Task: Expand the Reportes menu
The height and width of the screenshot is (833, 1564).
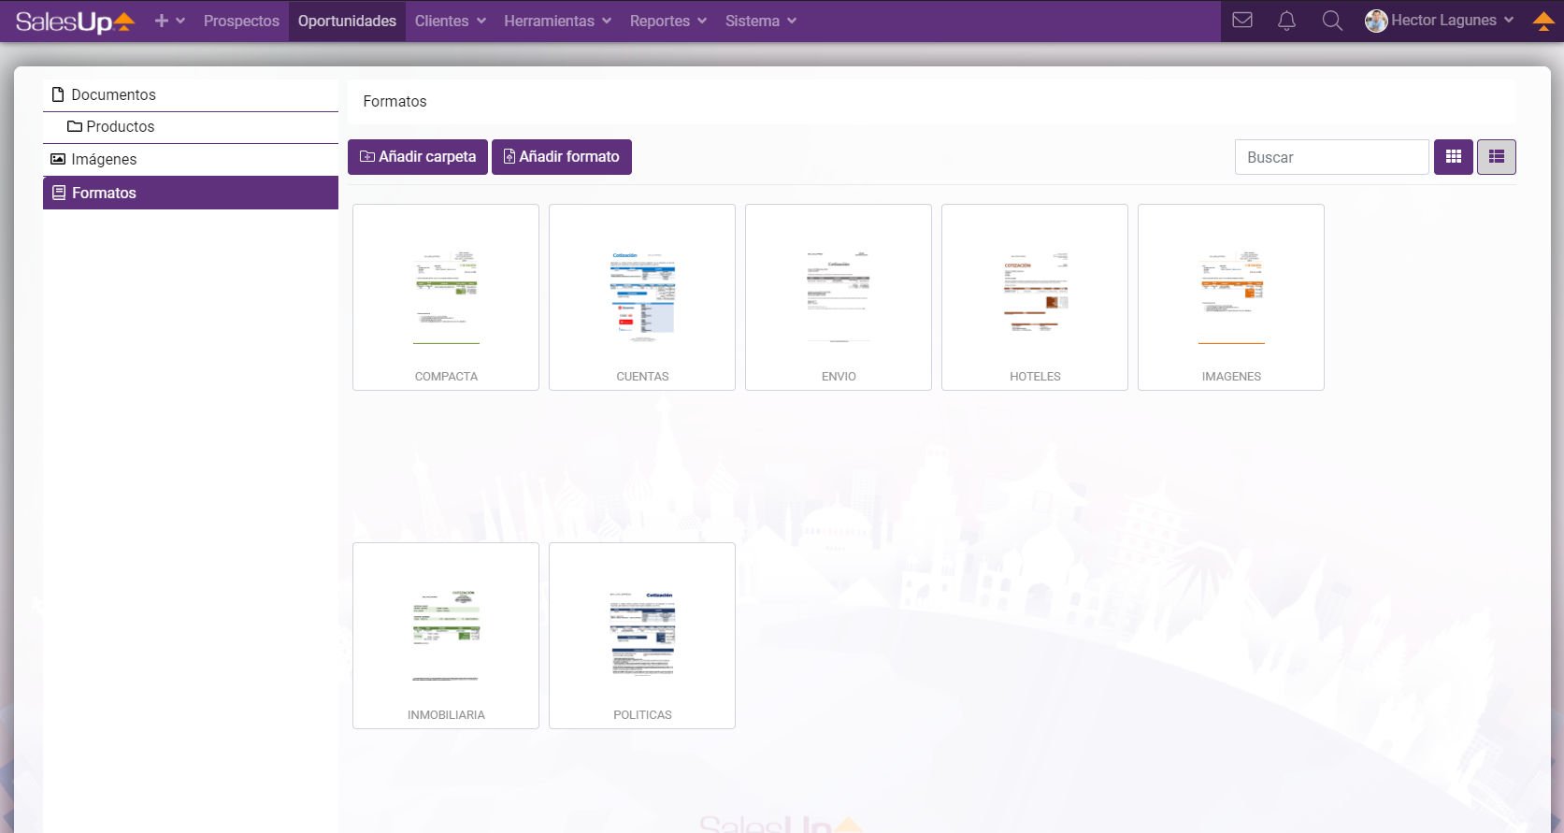Action: (x=668, y=21)
